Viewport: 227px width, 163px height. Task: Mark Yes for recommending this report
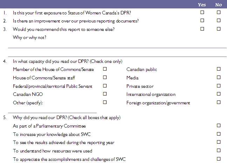pyautogui.click(x=202, y=29)
